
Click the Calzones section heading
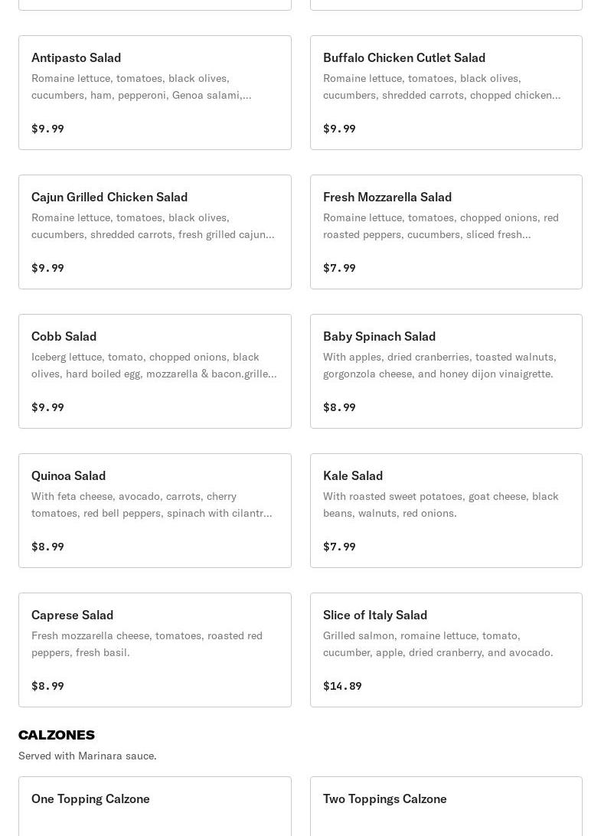[x=57, y=735]
